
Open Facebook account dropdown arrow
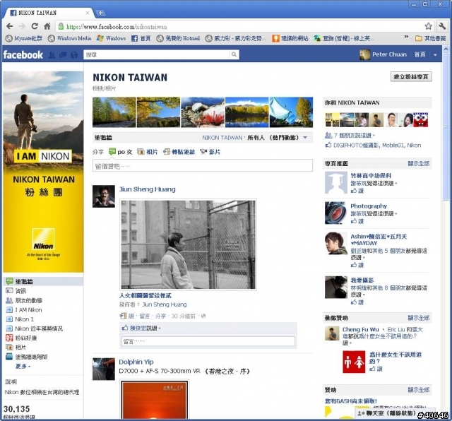pos(435,55)
